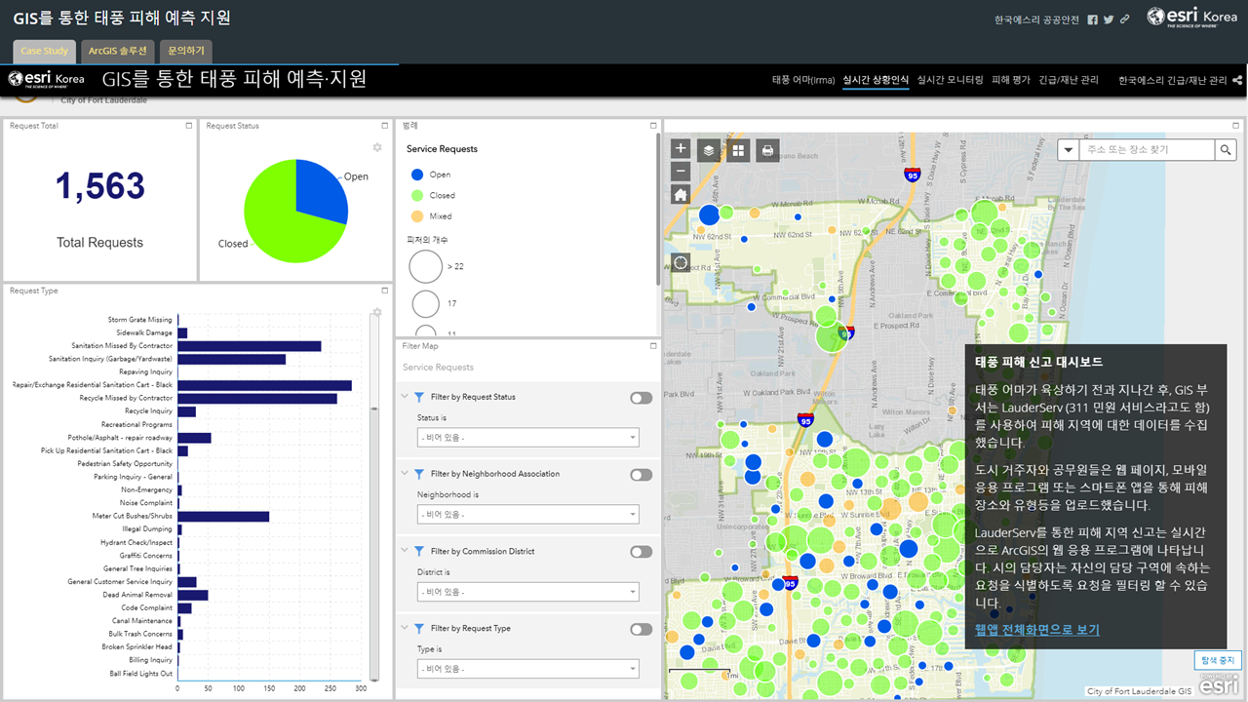
Task: Click 한국에스리 긴급/재난 관리 link
Action: [x=1173, y=80]
